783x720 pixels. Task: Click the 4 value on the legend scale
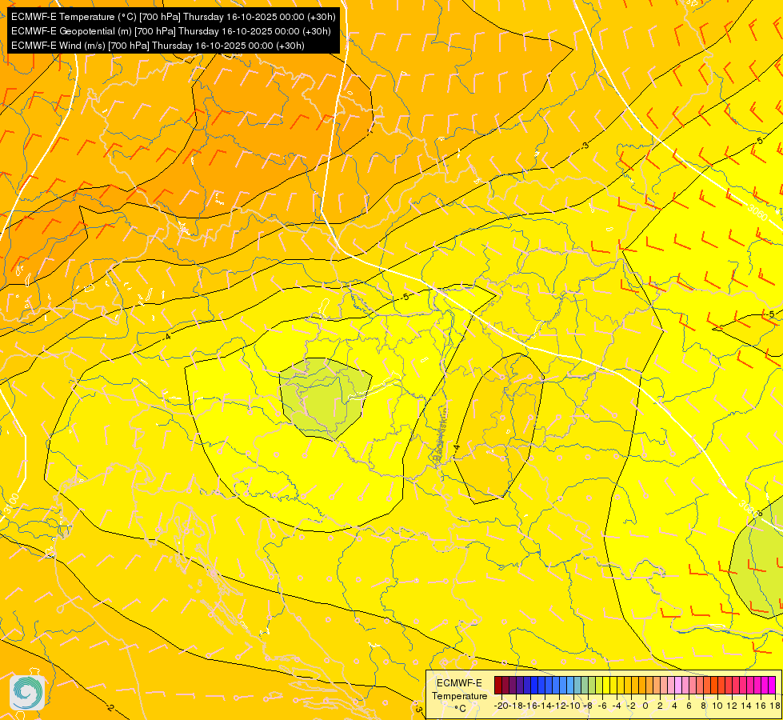675,706
